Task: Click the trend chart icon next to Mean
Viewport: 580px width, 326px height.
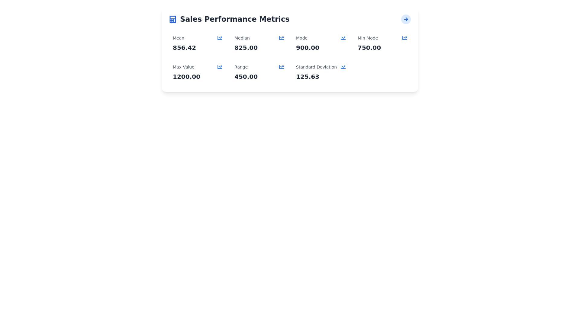Action: click(220, 38)
